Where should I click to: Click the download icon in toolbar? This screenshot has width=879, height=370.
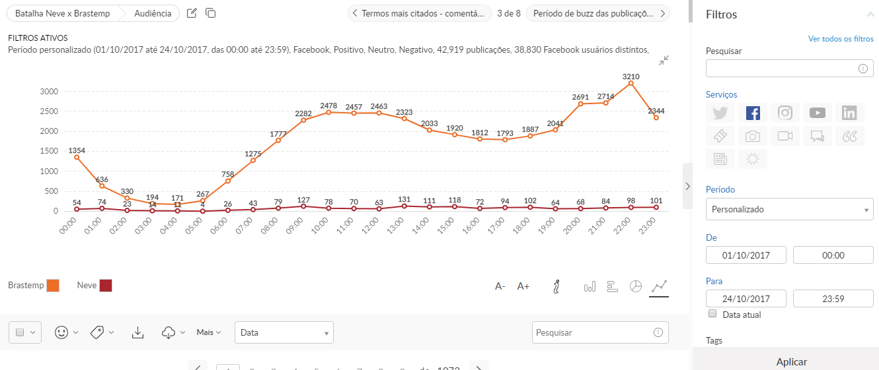pos(137,332)
